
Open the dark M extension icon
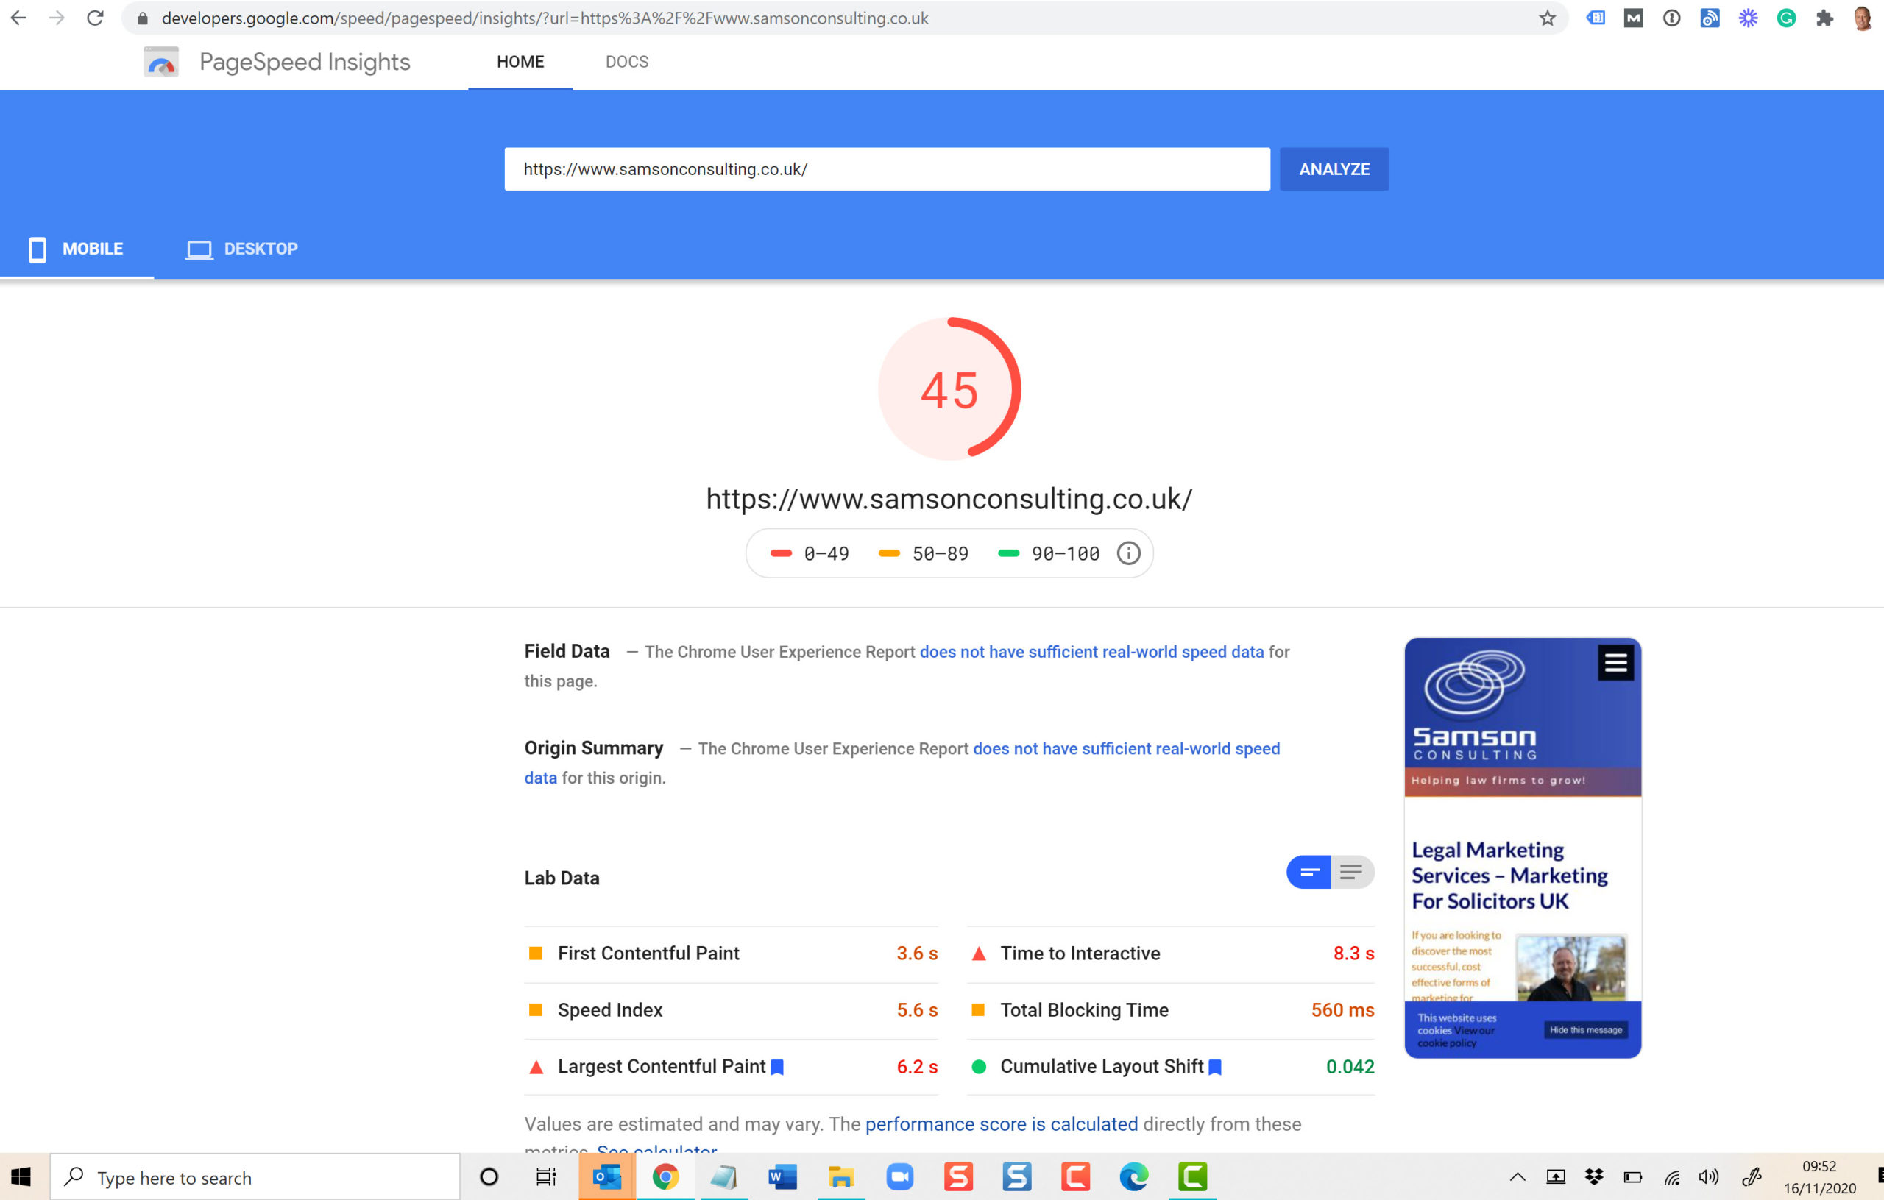click(x=1634, y=18)
